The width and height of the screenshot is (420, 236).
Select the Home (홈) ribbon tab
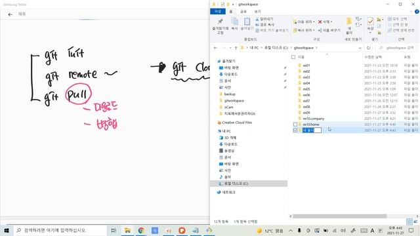pos(231,12)
